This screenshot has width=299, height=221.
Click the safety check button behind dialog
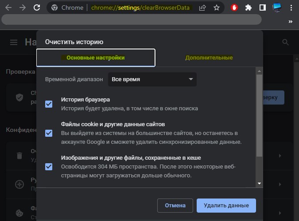[273, 97]
